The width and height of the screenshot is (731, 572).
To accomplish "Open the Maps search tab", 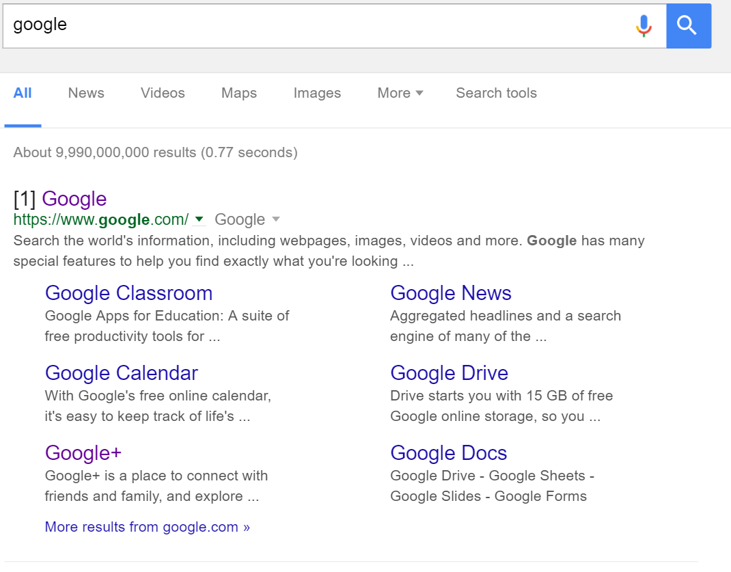I will click(x=238, y=93).
